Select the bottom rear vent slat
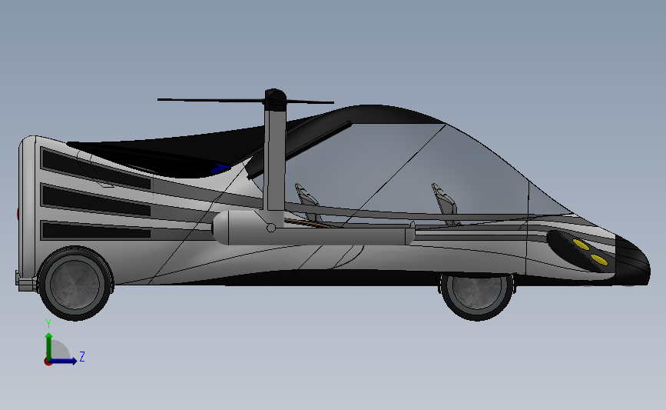Screen dimensions: 666x410 click(x=96, y=230)
